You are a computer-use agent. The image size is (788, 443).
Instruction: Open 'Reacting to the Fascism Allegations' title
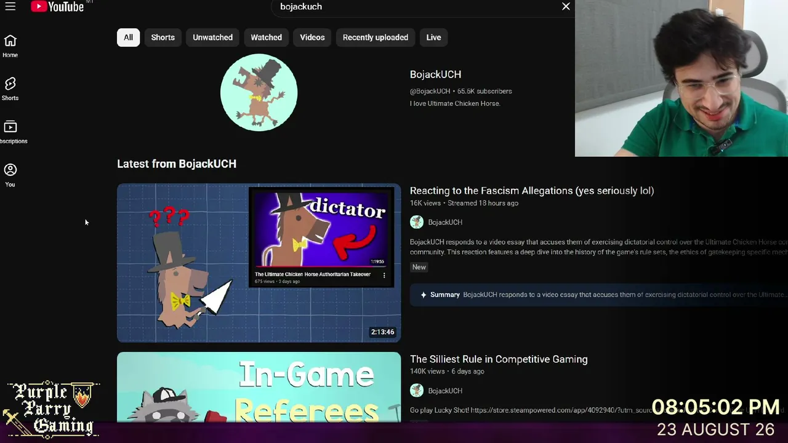click(532, 191)
